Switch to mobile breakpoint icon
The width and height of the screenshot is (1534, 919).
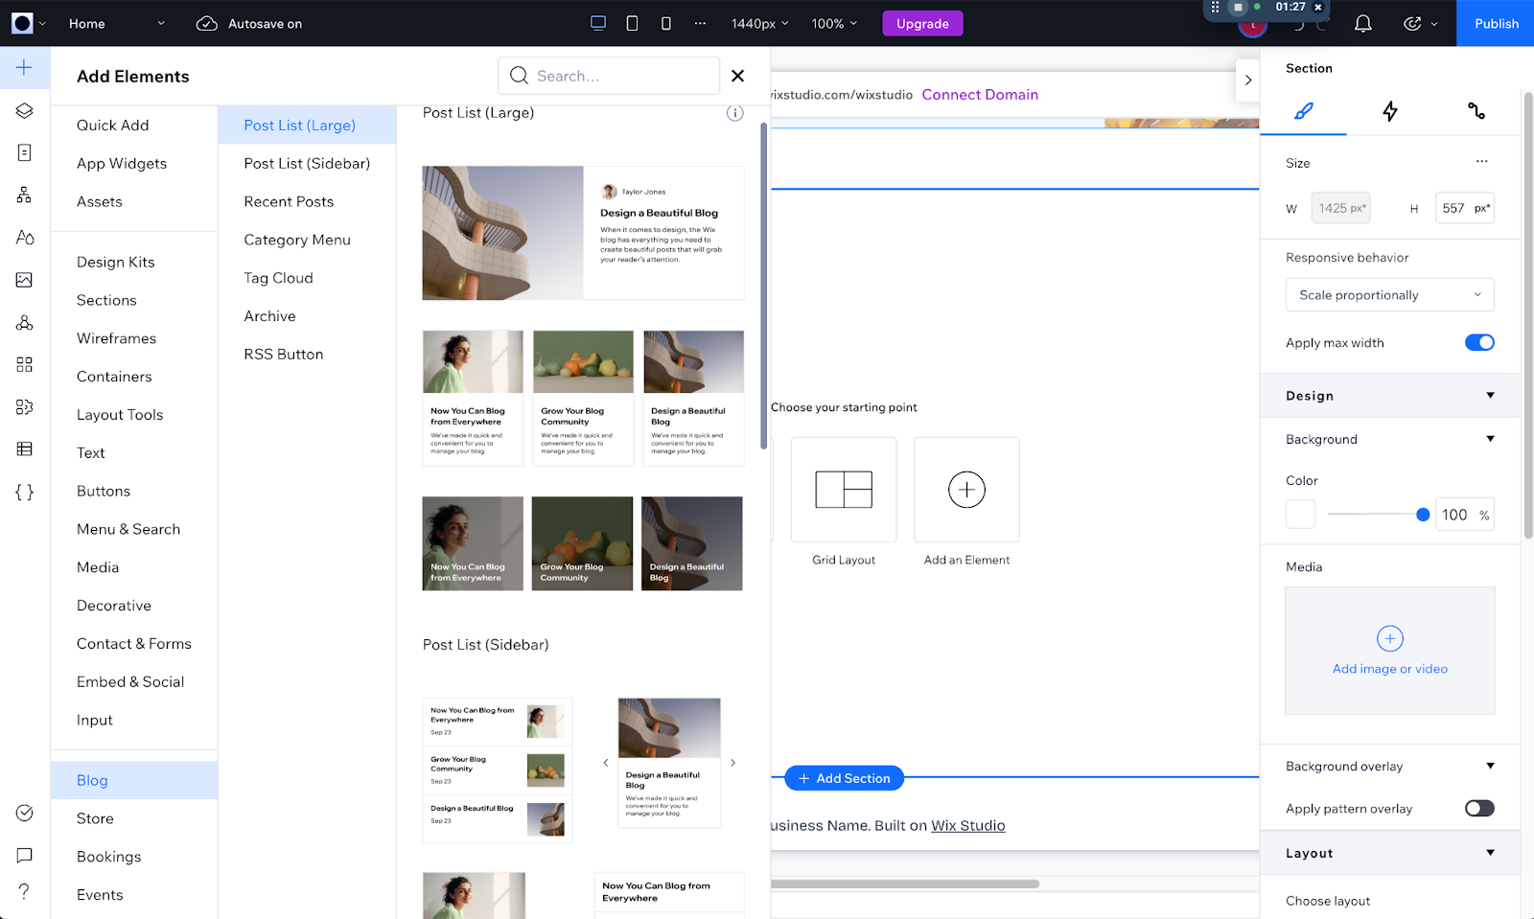tap(666, 23)
